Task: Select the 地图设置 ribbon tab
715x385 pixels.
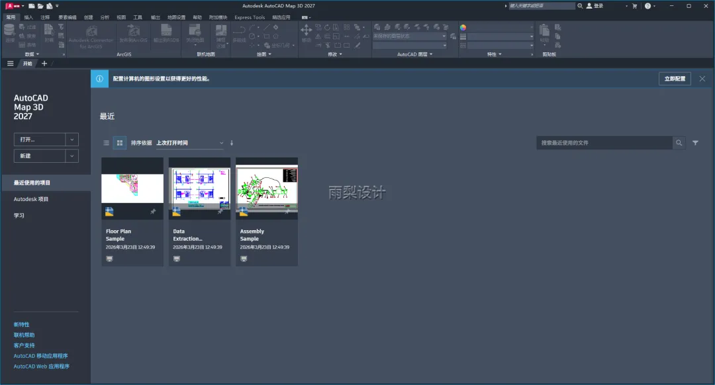Action: click(176, 17)
